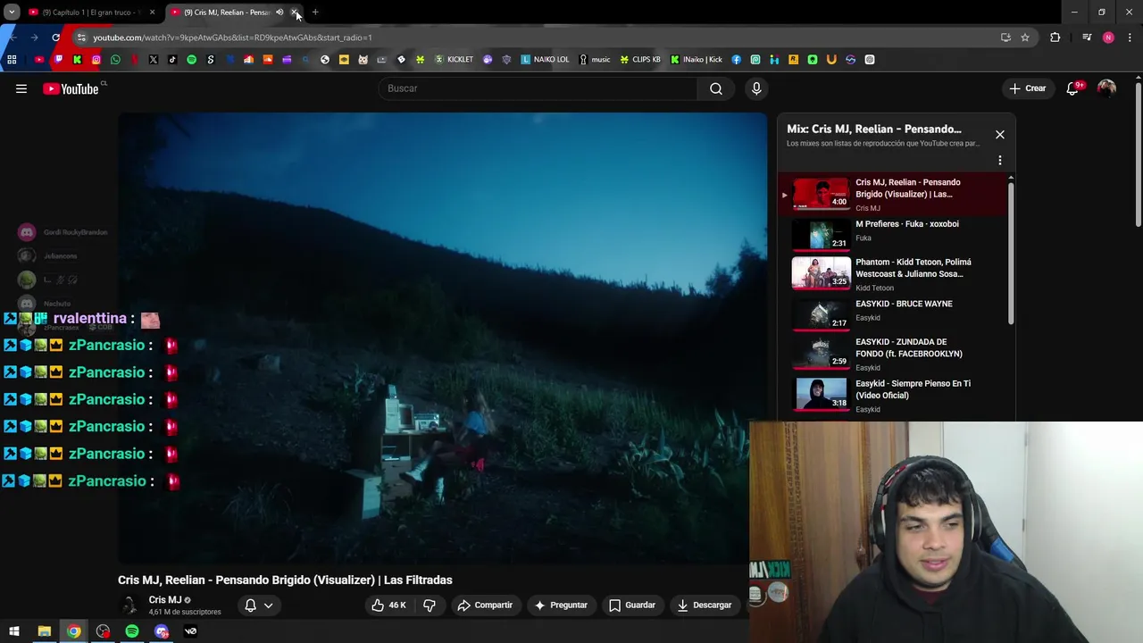Open the notifications bell in the header
The height and width of the screenshot is (643, 1143).
1073,88
